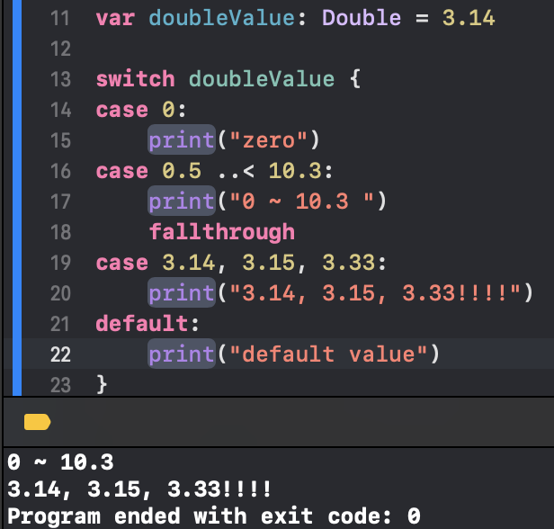Image resolution: width=554 pixels, height=529 pixels.
Task: Click line number 11 in gutter
Action: click(x=60, y=18)
